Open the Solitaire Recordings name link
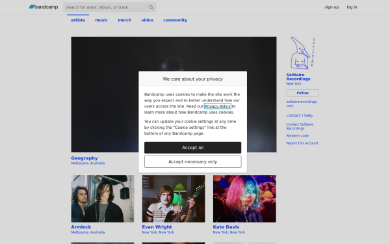This screenshot has width=390, height=244. (298, 77)
